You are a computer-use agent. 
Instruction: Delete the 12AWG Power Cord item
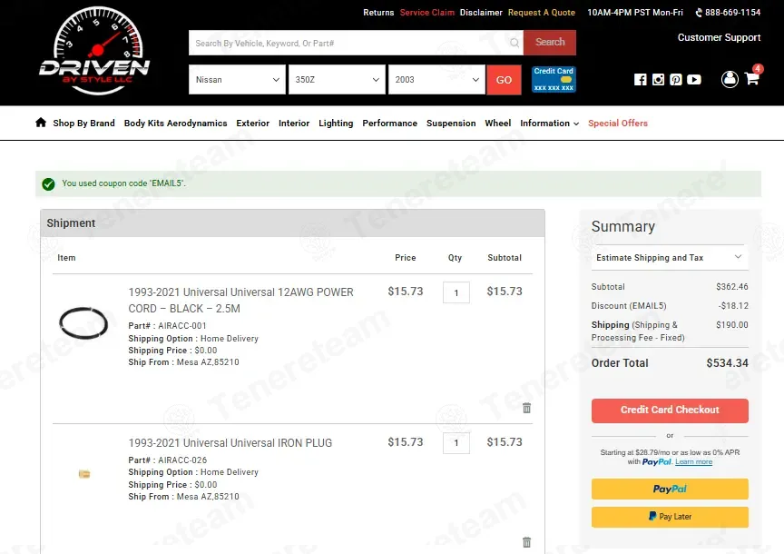[x=526, y=408]
